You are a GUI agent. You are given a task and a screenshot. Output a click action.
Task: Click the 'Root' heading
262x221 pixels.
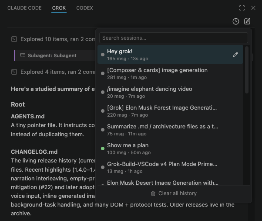18,104
